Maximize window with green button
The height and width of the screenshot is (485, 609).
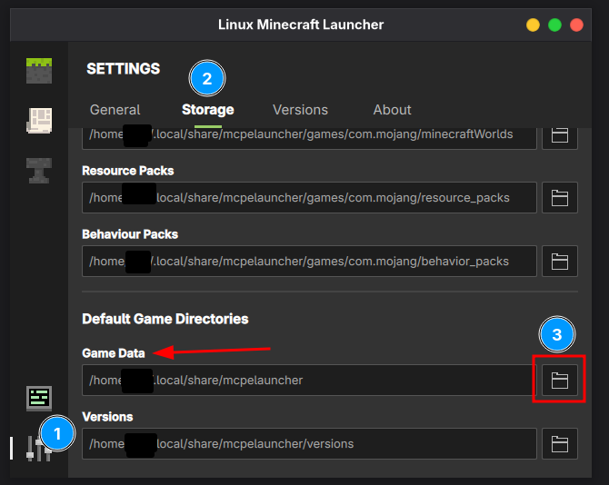click(554, 25)
